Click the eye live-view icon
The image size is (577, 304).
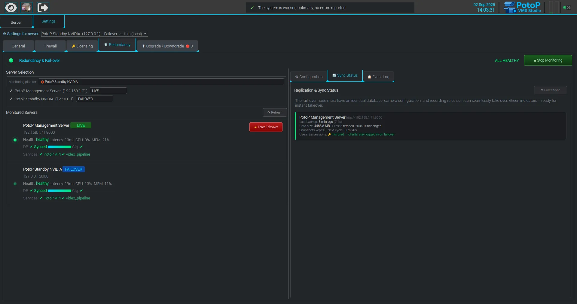click(11, 8)
